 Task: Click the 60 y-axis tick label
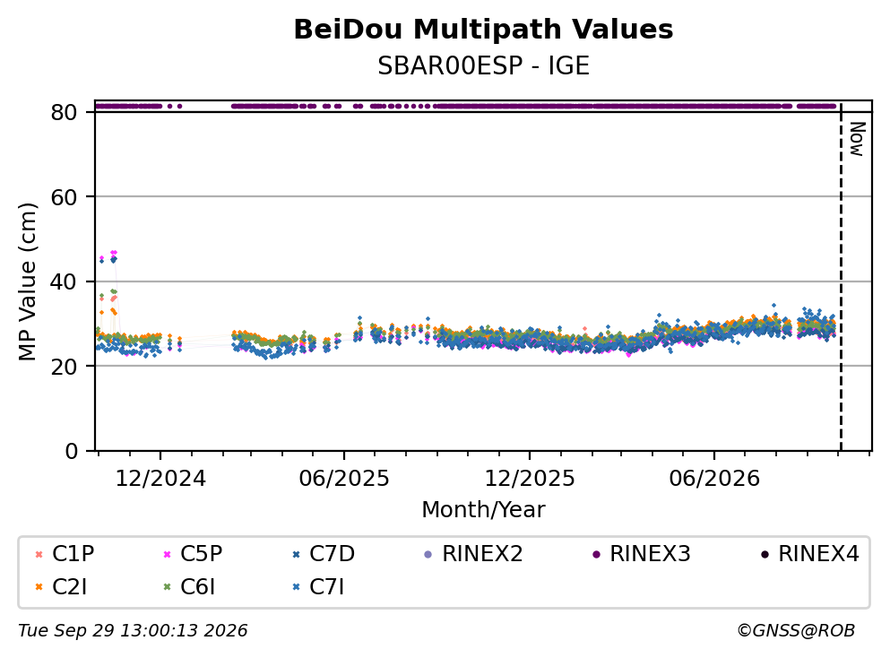[x=64, y=197]
